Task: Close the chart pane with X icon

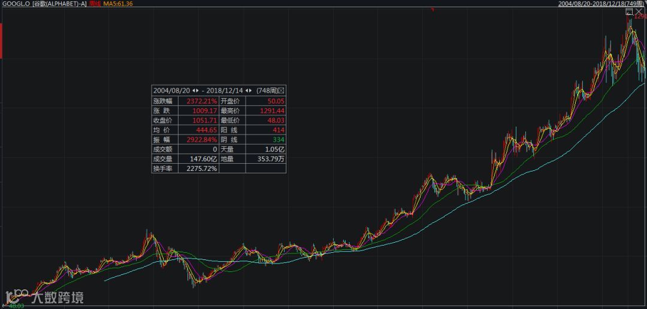Action: point(639,11)
